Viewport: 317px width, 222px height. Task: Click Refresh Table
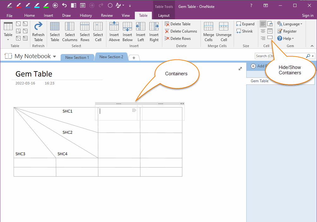[38, 32]
